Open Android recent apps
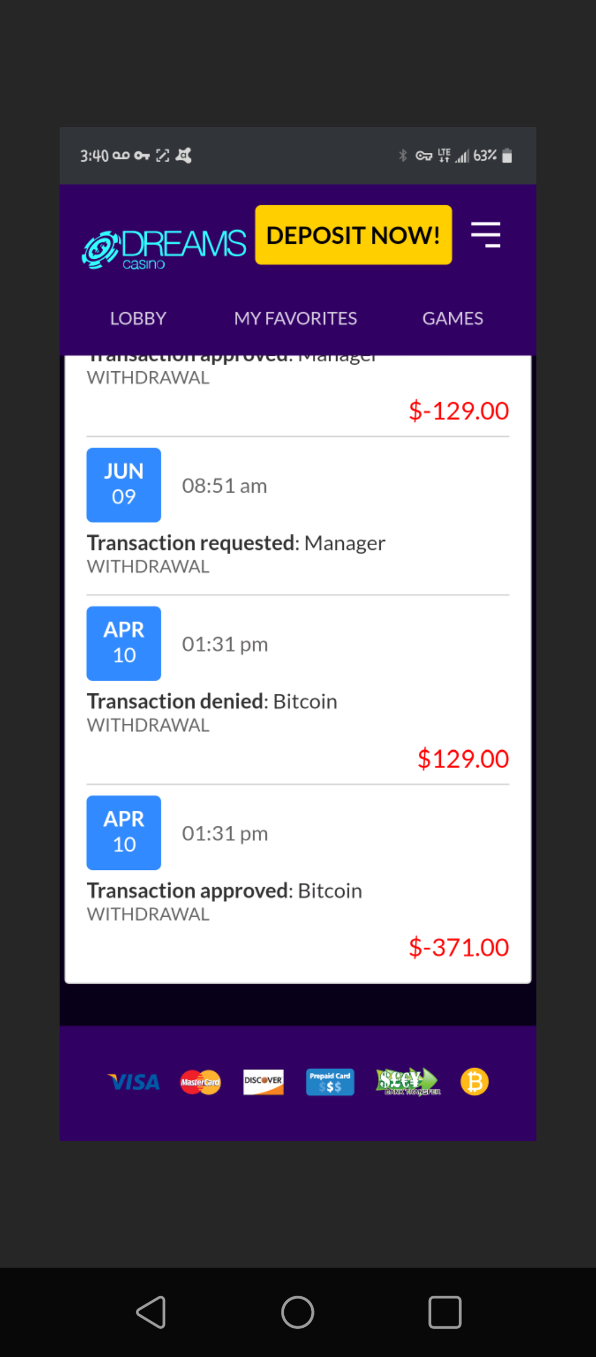The height and width of the screenshot is (1357, 596). point(445,1312)
